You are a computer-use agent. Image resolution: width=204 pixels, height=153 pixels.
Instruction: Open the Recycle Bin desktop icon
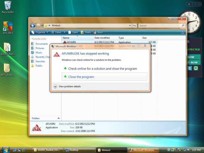click(x=8, y=7)
